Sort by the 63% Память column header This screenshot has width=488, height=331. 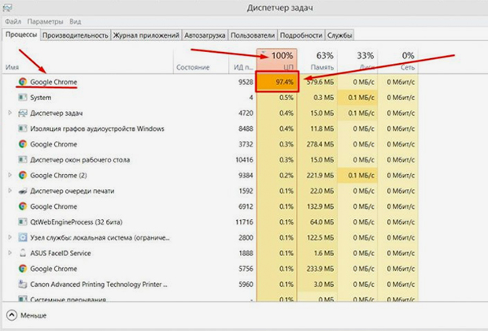[317, 61]
